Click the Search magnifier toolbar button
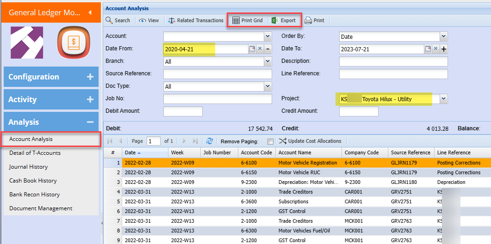 pos(118,20)
